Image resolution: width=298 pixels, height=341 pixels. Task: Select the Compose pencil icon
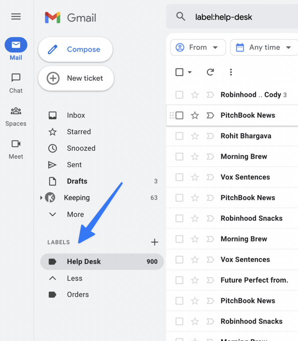52,49
